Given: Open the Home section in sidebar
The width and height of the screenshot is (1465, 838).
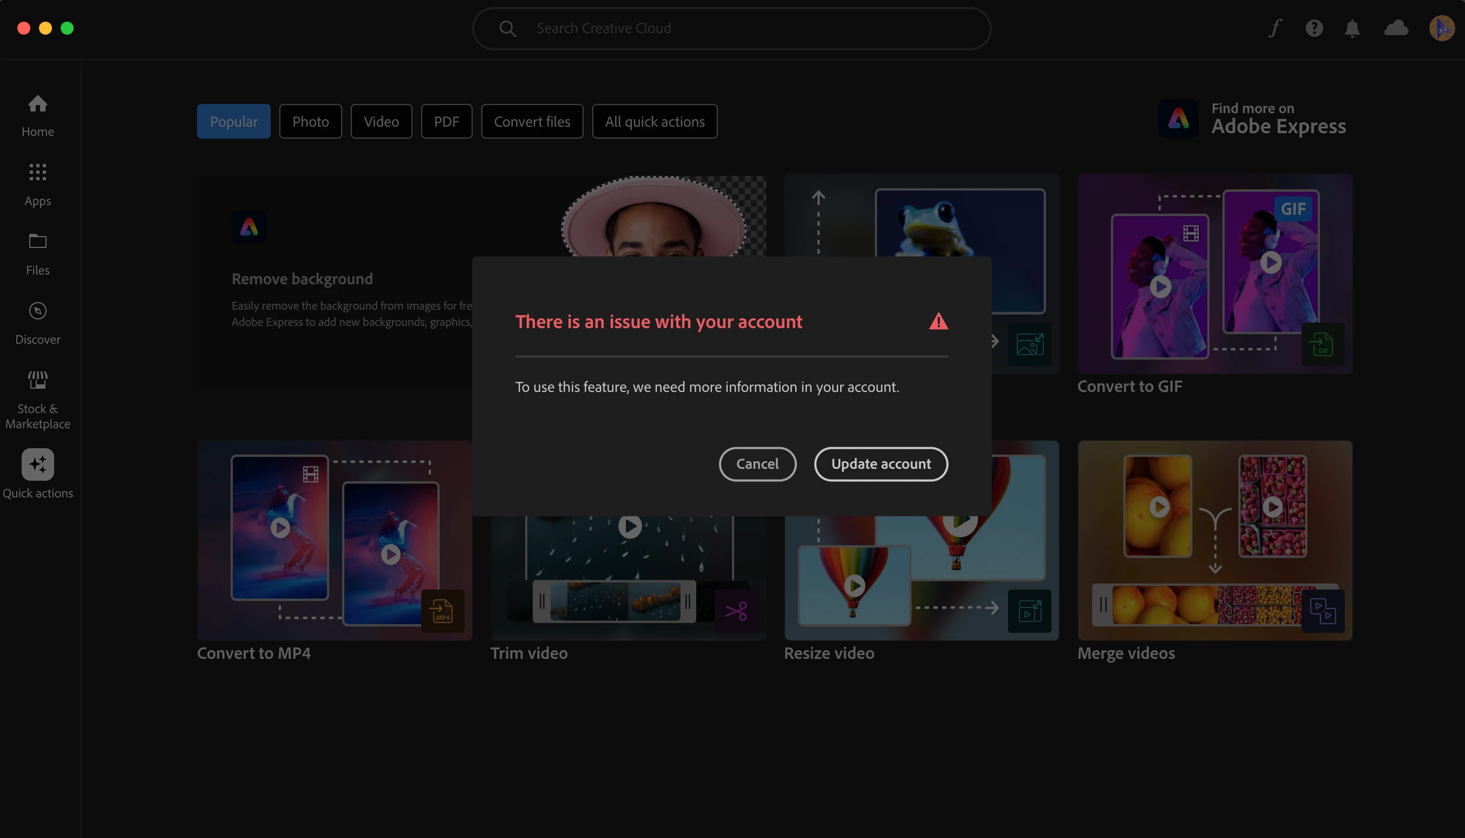Looking at the screenshot, I should 37,115.
